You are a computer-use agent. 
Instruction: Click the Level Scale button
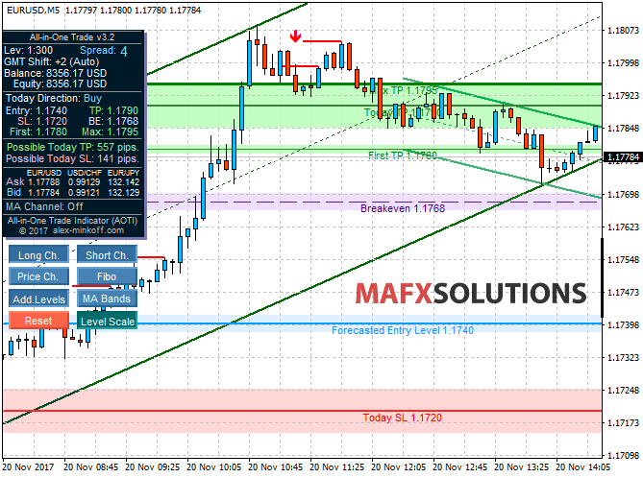point(107,321)
